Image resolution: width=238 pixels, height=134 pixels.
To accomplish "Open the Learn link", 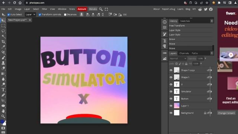I will point(180,9).
